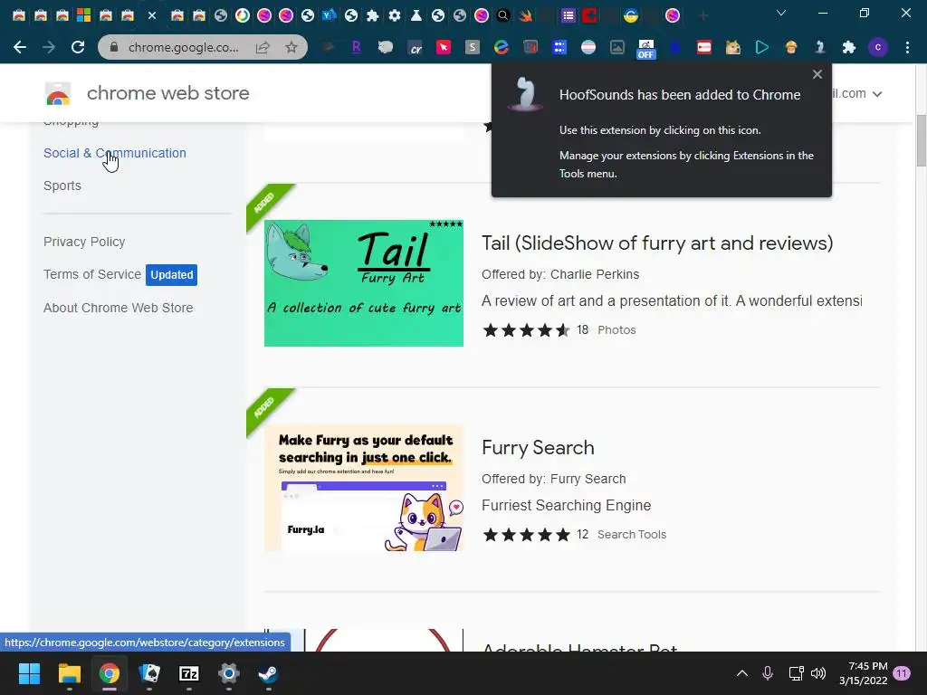
Task: Open the red card extension icon
Action: [x=704, y=47]
